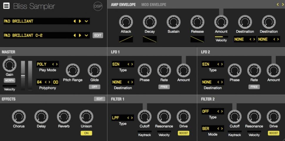Open the PAD BRILLIANT preset dropdown chevron
This screenshot has width=285, height=141.
pos(86,21)
